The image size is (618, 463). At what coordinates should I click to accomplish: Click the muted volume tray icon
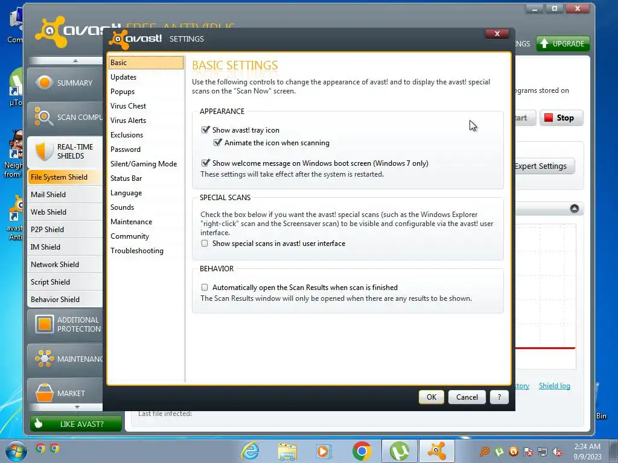pyautogui.click(x=557, y=452)
